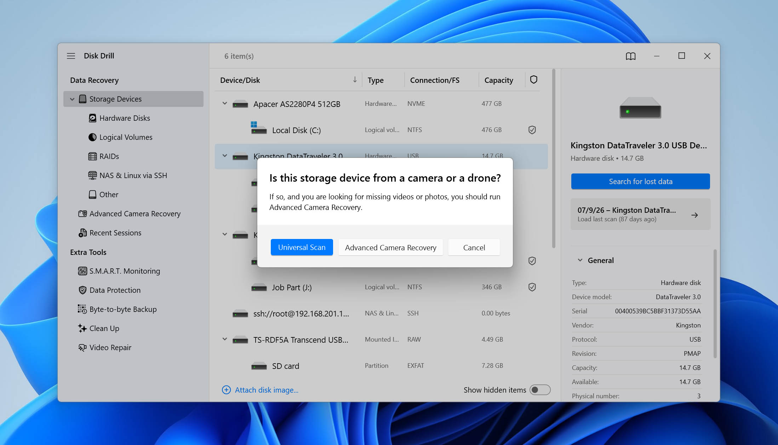Open Advanced Camera Recovery in sidebar
This screenshot has width=778, height=445.
click(x=135, y=214)
